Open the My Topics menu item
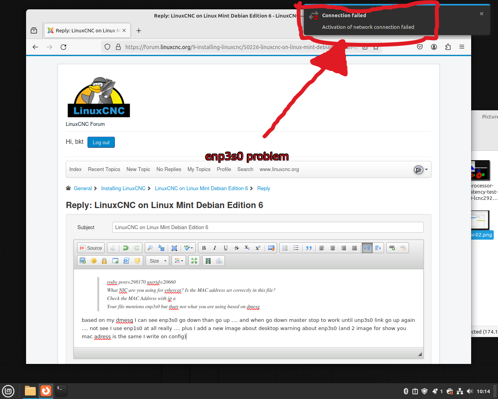 click(199, 169)
